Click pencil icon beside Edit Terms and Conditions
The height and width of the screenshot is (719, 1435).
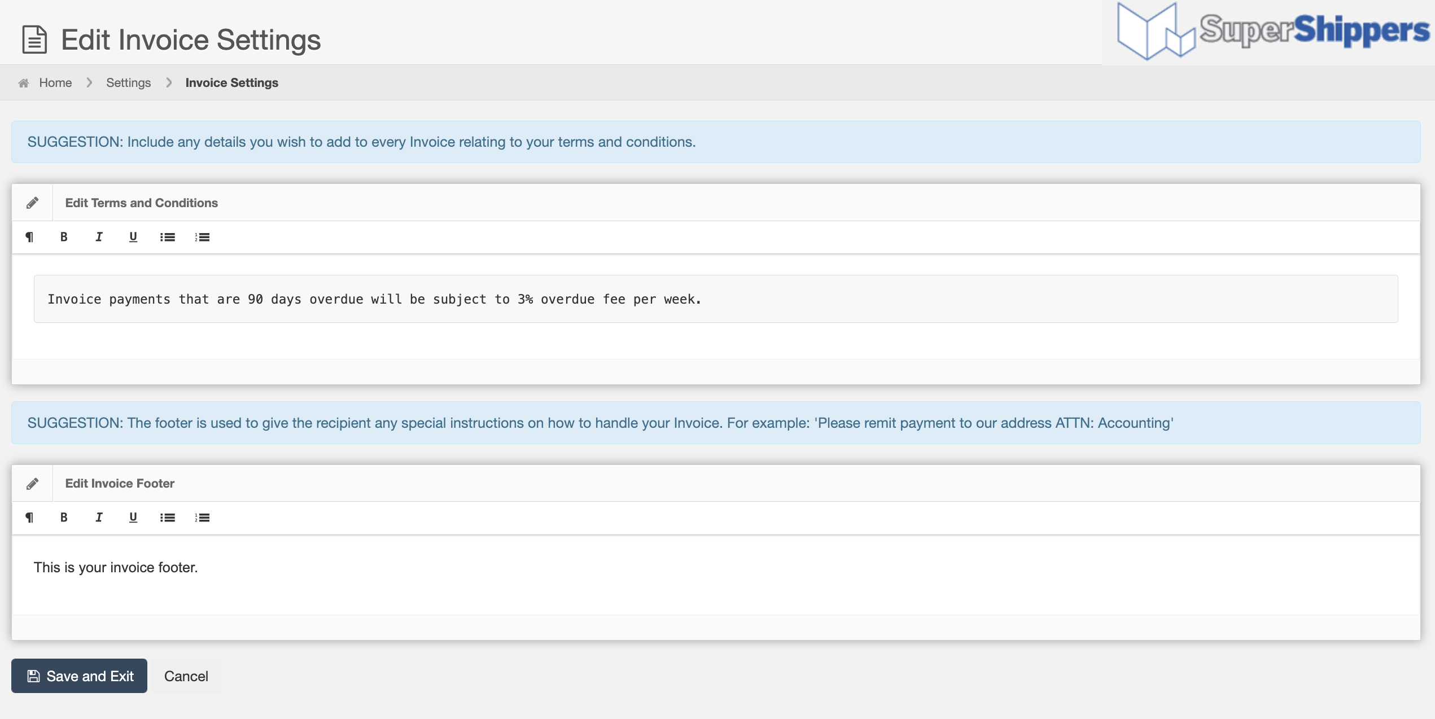(33, 203)
